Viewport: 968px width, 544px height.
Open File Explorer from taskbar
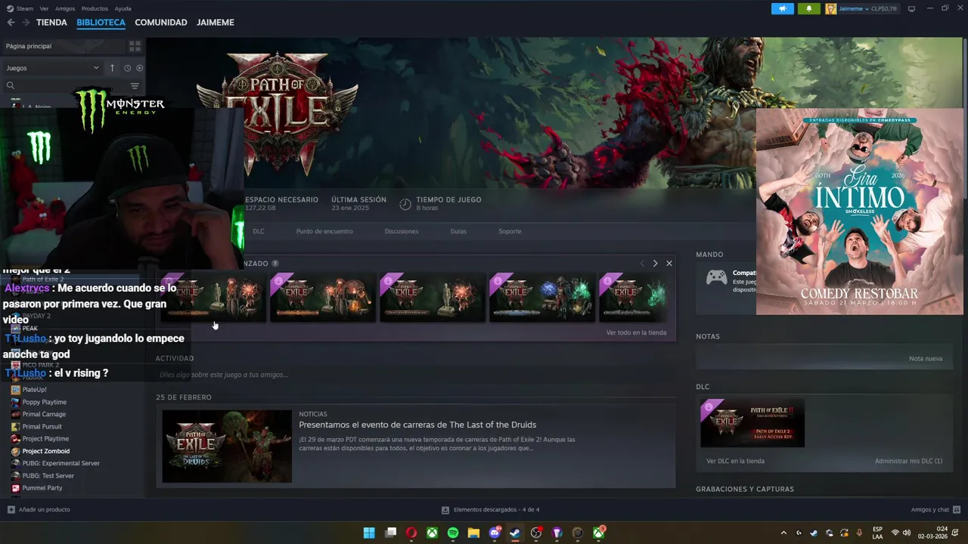pos(473,533)
